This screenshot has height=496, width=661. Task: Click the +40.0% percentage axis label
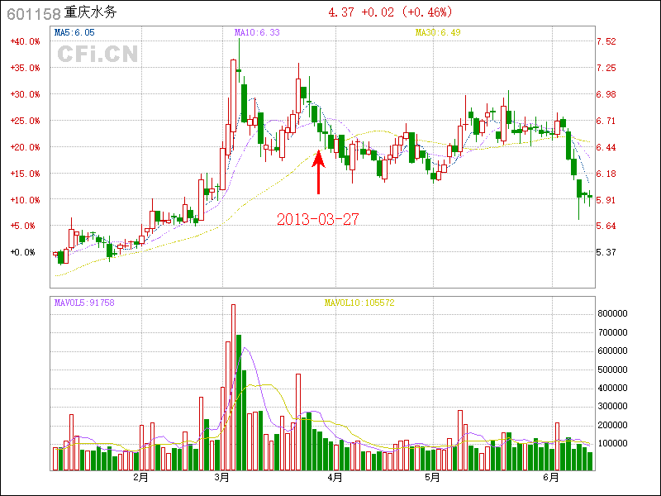[x=25, y=41]
